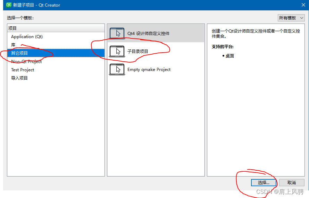Image resolution: width=309 pixels, height=198 pixels.
Task: Select the Non-Qt Project category
Action: (x=56, y=62)
